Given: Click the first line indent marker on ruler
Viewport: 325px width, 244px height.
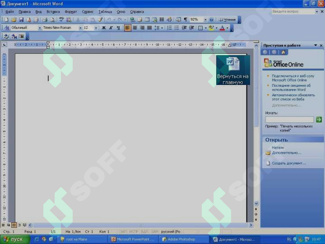Looking at the screenshot, I should click(48, 43).
